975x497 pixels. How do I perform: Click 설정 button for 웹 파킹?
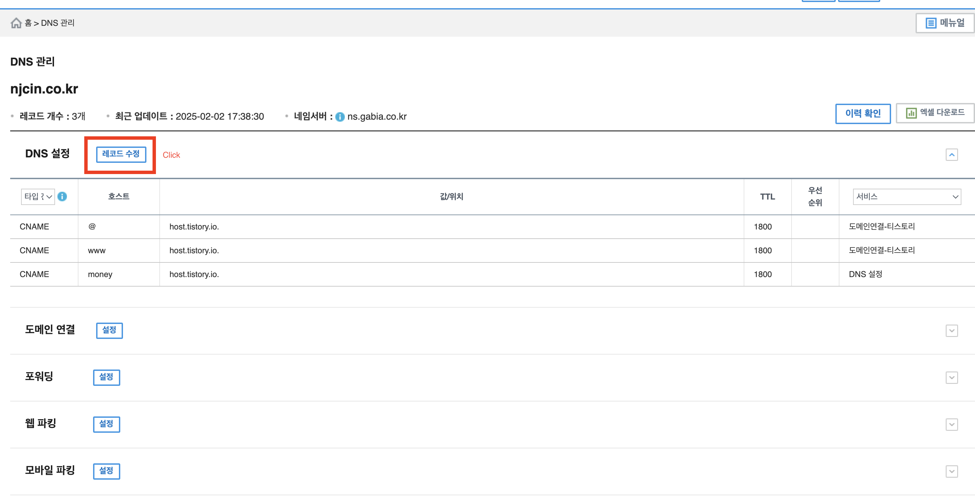[106, 424]
